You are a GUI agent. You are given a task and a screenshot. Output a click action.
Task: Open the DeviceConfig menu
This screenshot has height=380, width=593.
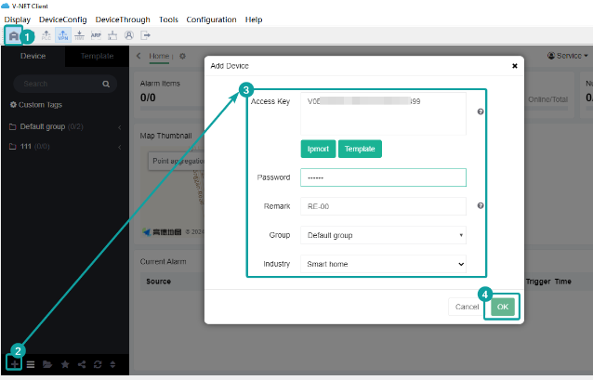(62, 20)
